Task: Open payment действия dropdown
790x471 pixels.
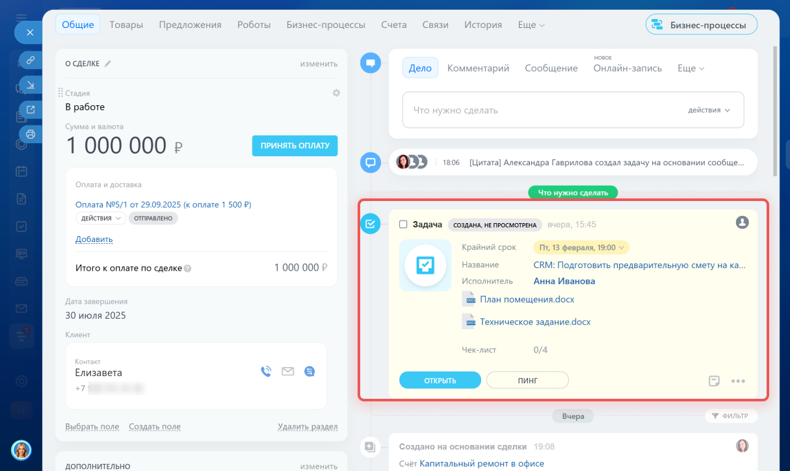Action: coord(100,219)
